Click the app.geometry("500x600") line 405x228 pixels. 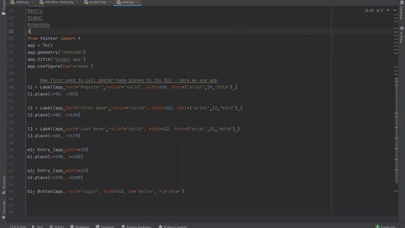(56, 52)
